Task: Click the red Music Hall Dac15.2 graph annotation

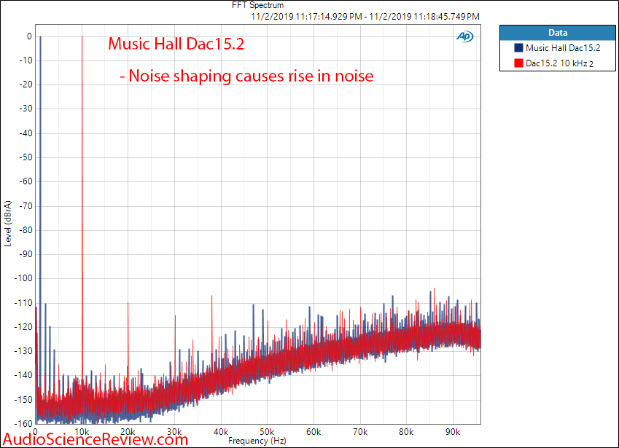Action: tap(176, 44)
